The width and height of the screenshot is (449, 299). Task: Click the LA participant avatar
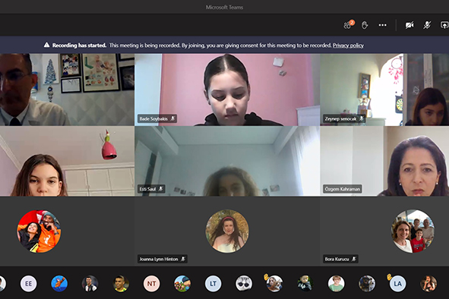[x=397, y=284]
